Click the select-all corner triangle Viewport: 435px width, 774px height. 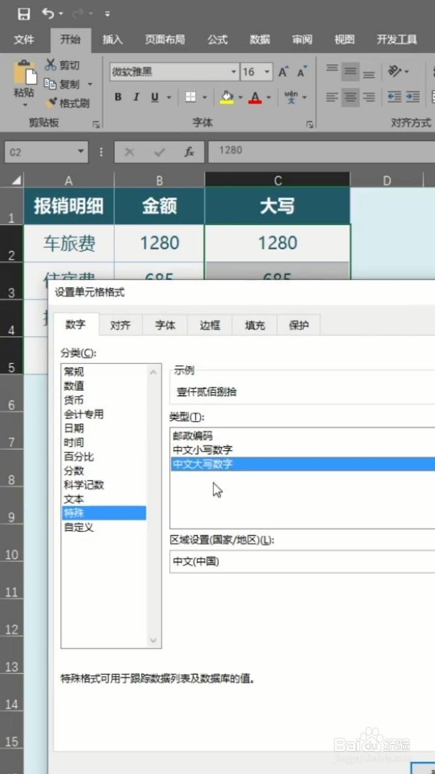pyautogui.click(x=16, y=180)
